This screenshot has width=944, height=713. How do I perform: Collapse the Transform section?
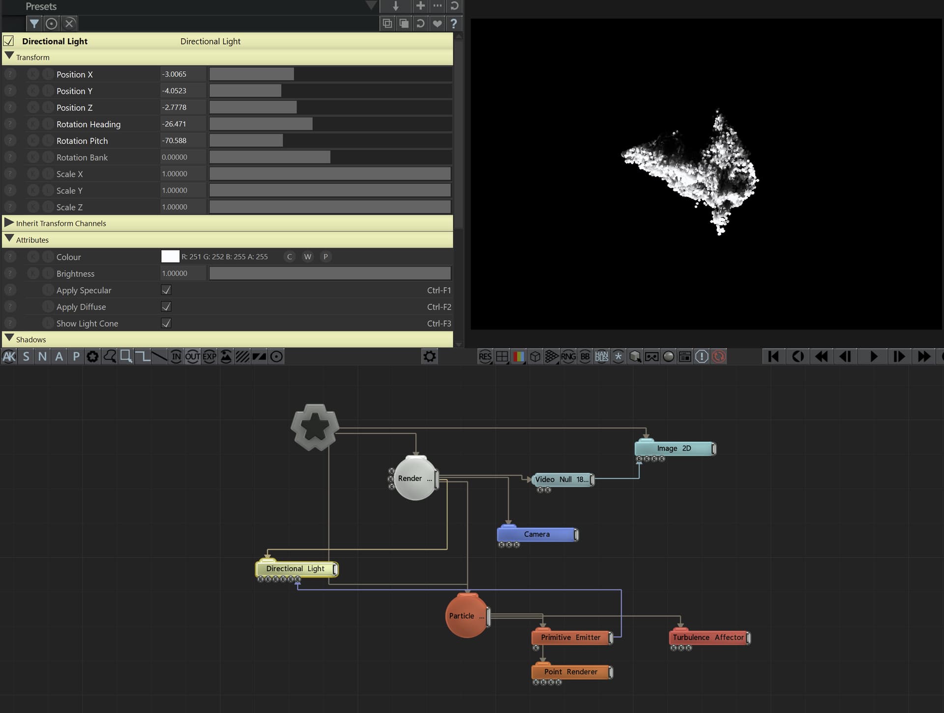(x=9, y=56)
